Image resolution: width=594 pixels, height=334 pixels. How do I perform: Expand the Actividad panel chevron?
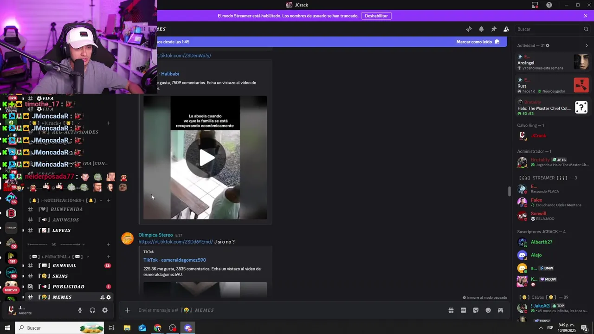587,45
